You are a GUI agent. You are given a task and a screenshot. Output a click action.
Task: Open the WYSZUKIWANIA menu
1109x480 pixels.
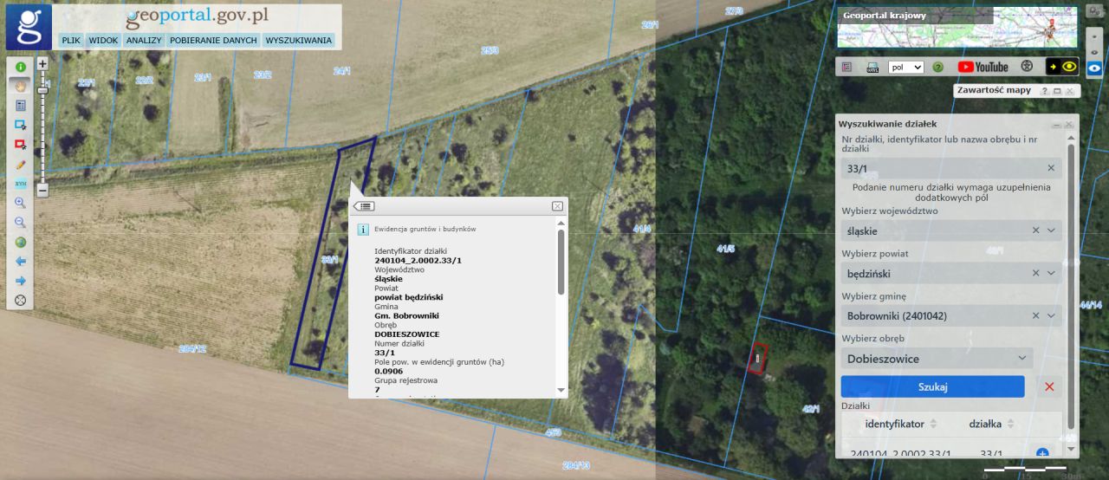[299, 40]
